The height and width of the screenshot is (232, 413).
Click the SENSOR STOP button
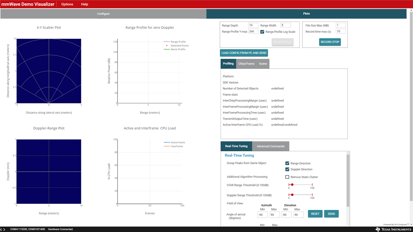tap(283, 42)
